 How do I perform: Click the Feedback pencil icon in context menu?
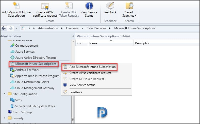coord(65,92)
